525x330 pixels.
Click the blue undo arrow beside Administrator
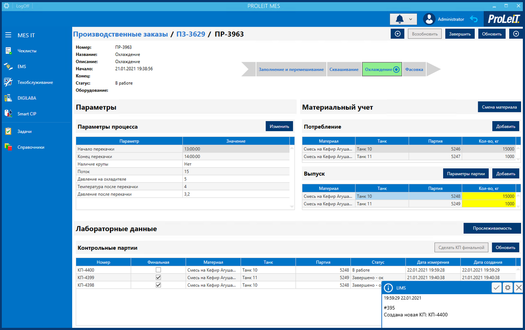click(x=474, y=19)
